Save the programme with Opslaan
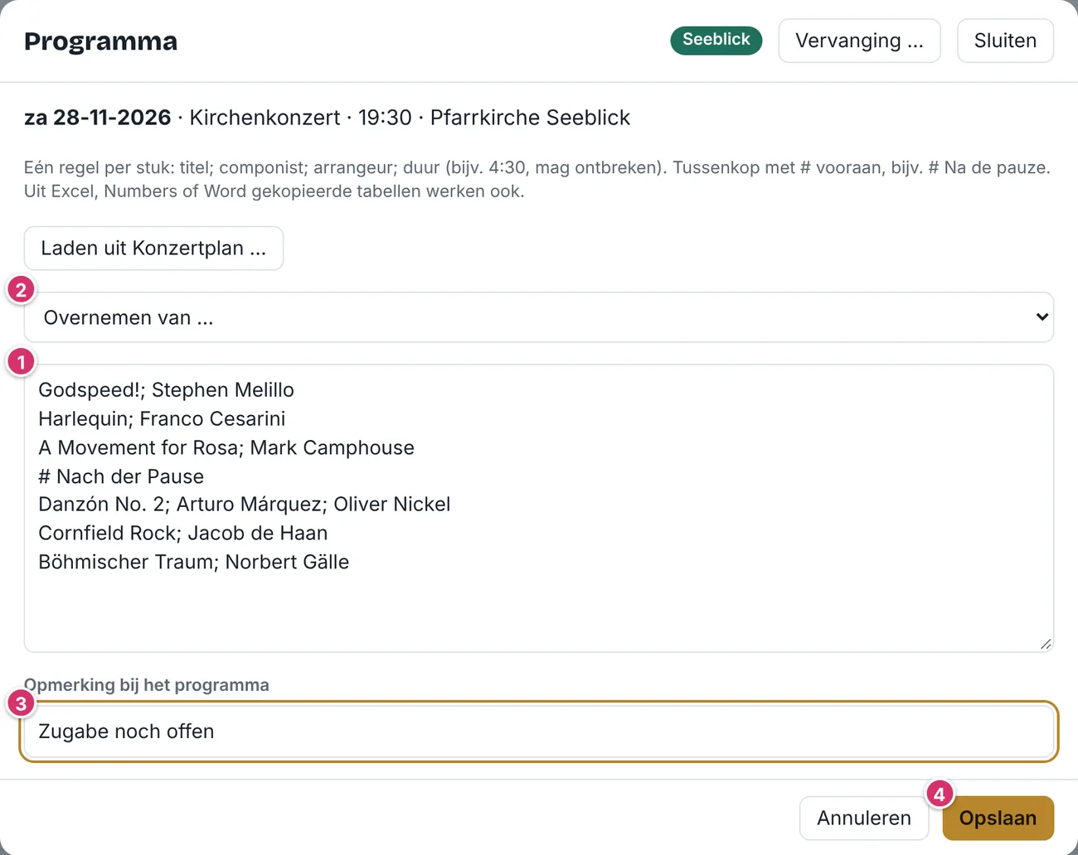This screenshot has height=855, width=1078. point(998,818)
